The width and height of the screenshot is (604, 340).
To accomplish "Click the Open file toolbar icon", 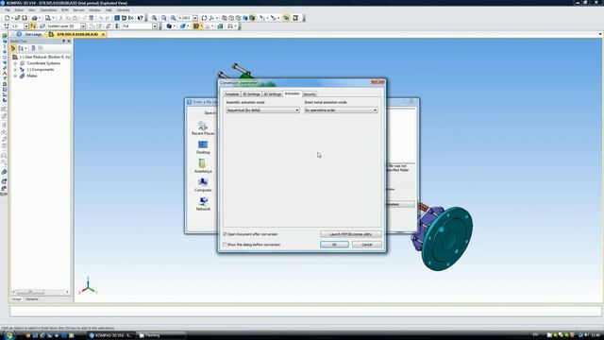I will [17, 18].
